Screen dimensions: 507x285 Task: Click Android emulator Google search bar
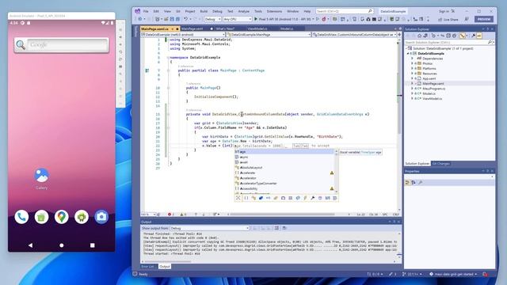(62, 45)
